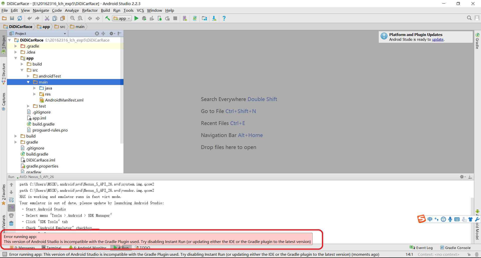Click the tool window toggle in status bar corner
The image size is (481, 258).
coord(5,254)
